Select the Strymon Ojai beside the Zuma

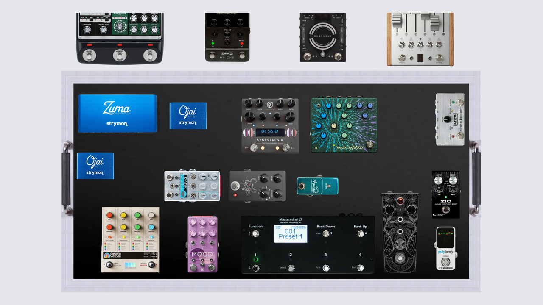pos(188,116)
